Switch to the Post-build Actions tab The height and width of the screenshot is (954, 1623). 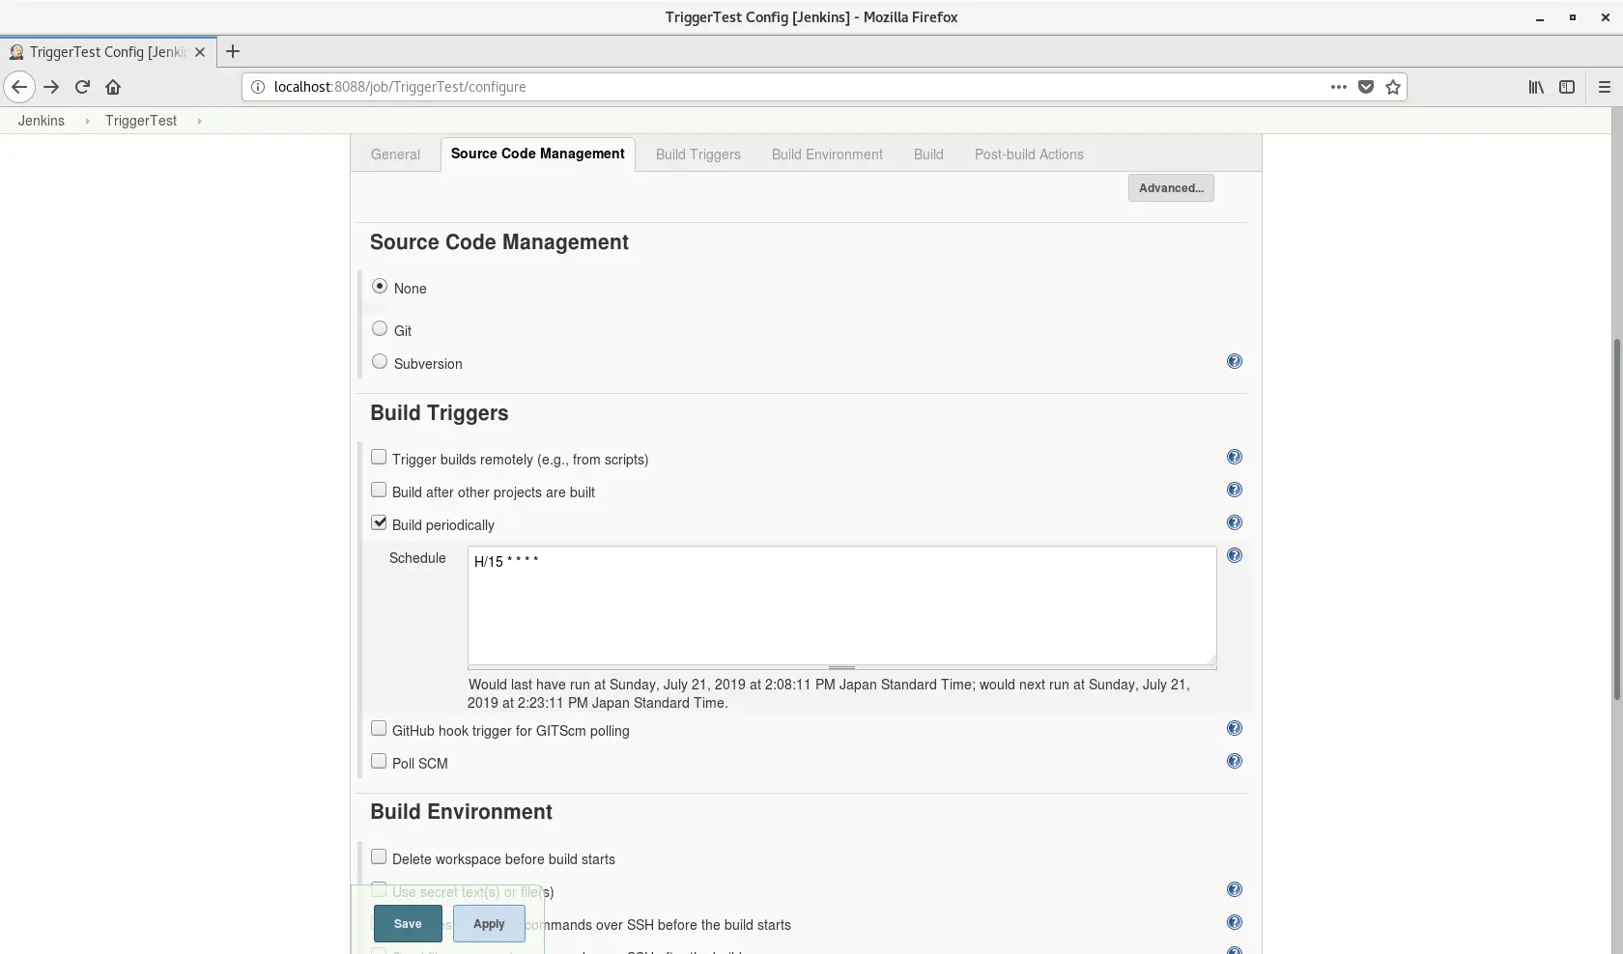click(x=1029, y=154)
